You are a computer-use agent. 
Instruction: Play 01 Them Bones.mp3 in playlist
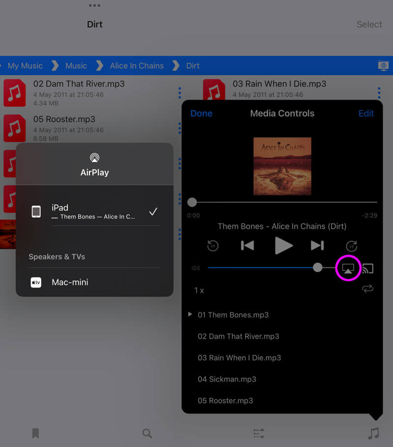click(233, 315)
